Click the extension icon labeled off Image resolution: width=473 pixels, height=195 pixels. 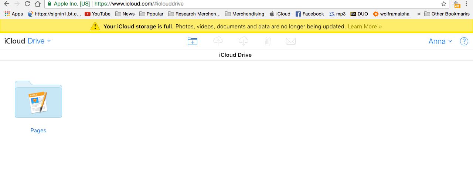coord(457,4)
